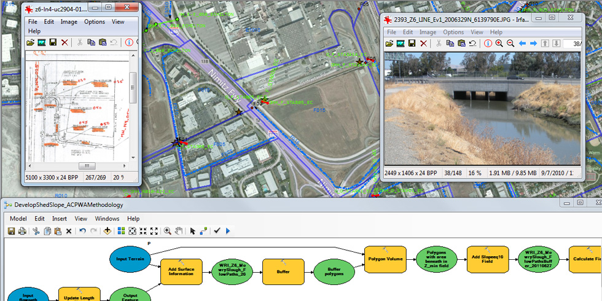The height and width of the screenshot is (301, 602).
Task: Select the Zoom In magnifier in ModelBuilder
Action: [167, 231]
